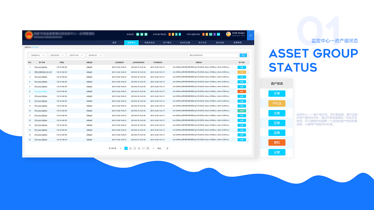The image size is (374, 210).
Task: Open VM-ware-vSphere link in row 10
Action: (41, 111)
